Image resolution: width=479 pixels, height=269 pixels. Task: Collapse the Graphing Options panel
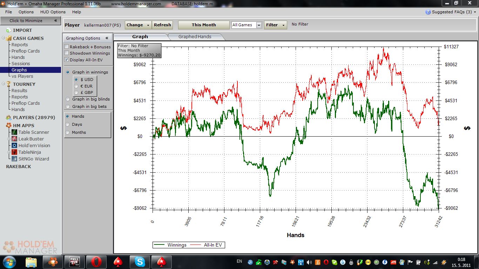coord(107,38)
